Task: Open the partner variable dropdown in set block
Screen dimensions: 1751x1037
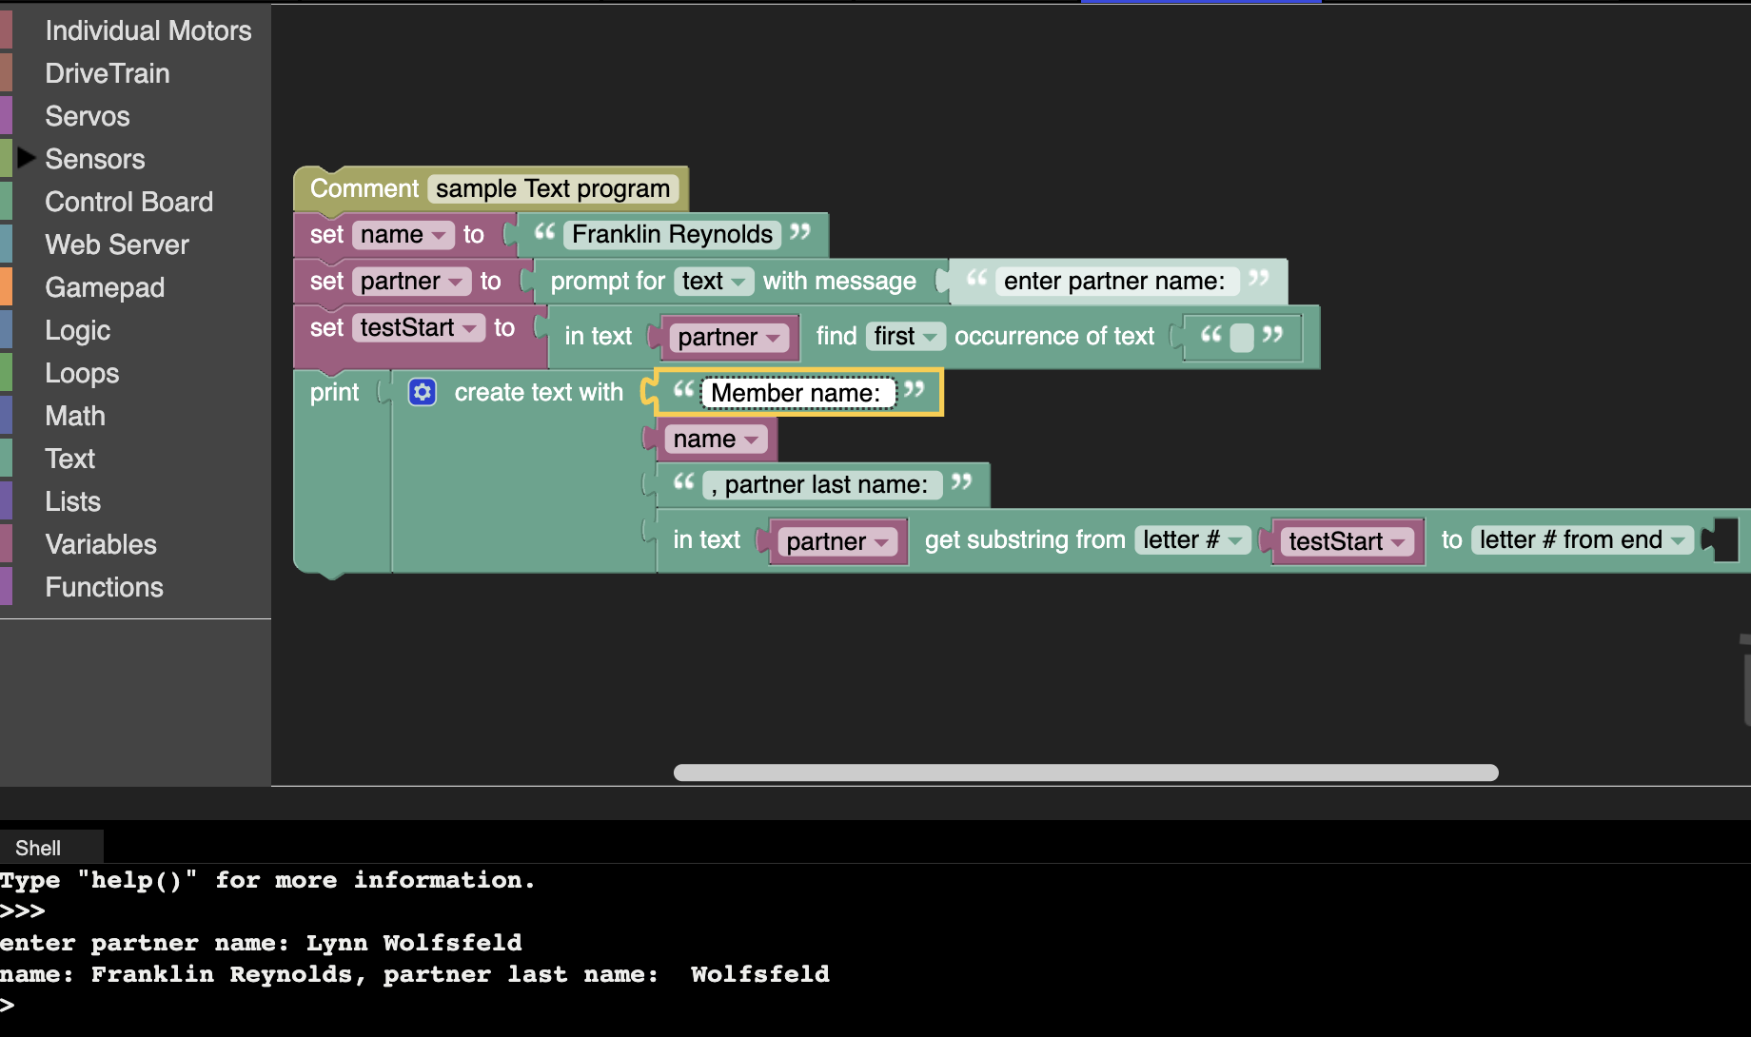Action: (411, 281)
